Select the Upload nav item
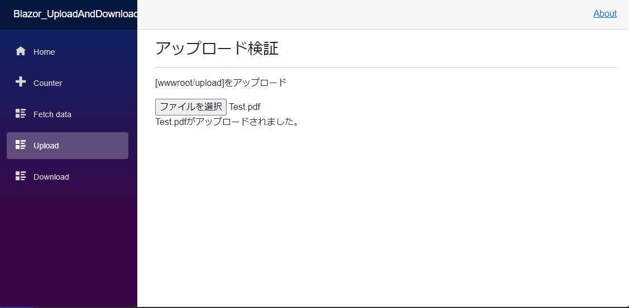Screen dimensions: 629x308 68,146
